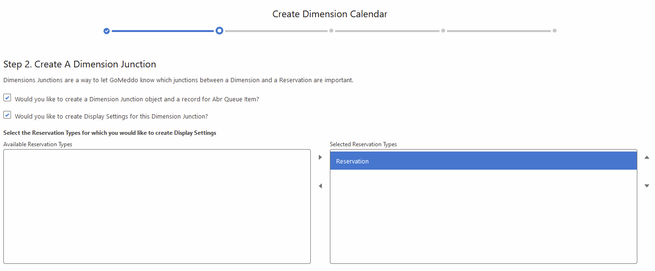This screenshot has height=271, width=655.
Task: Click progress bar between steps four and five
Action: click(x=499, y=31)
